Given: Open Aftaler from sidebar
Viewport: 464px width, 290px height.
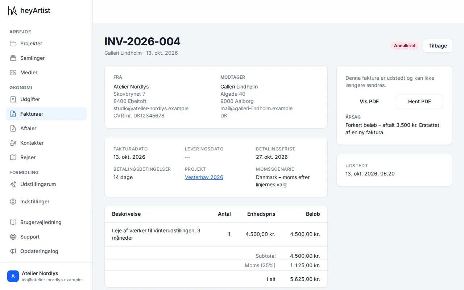Looking at the screenshot, I should [x=46, y=128].
